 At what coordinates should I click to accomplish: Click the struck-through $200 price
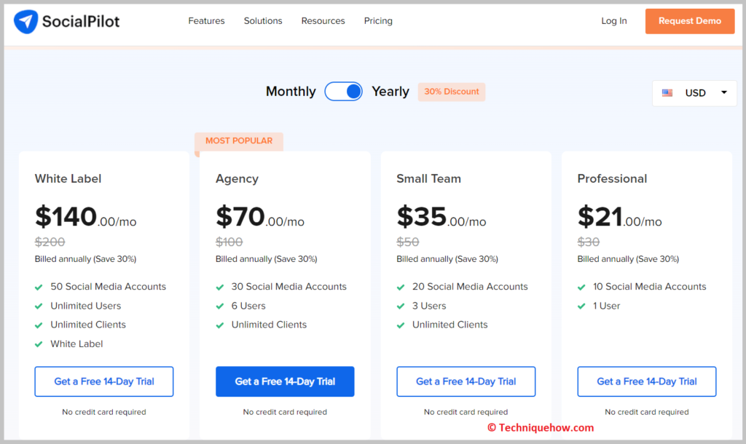pyautogui.click(x=50, y=242)
